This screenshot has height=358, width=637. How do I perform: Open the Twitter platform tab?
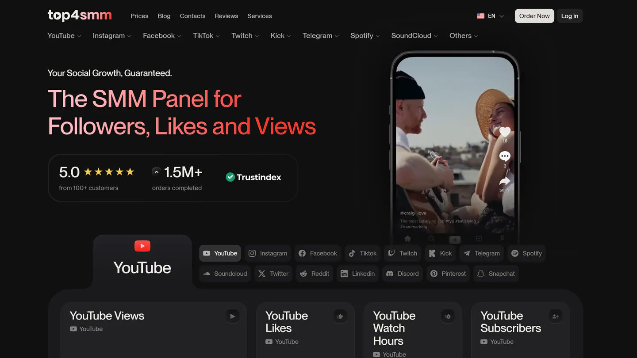pos(273,274)
